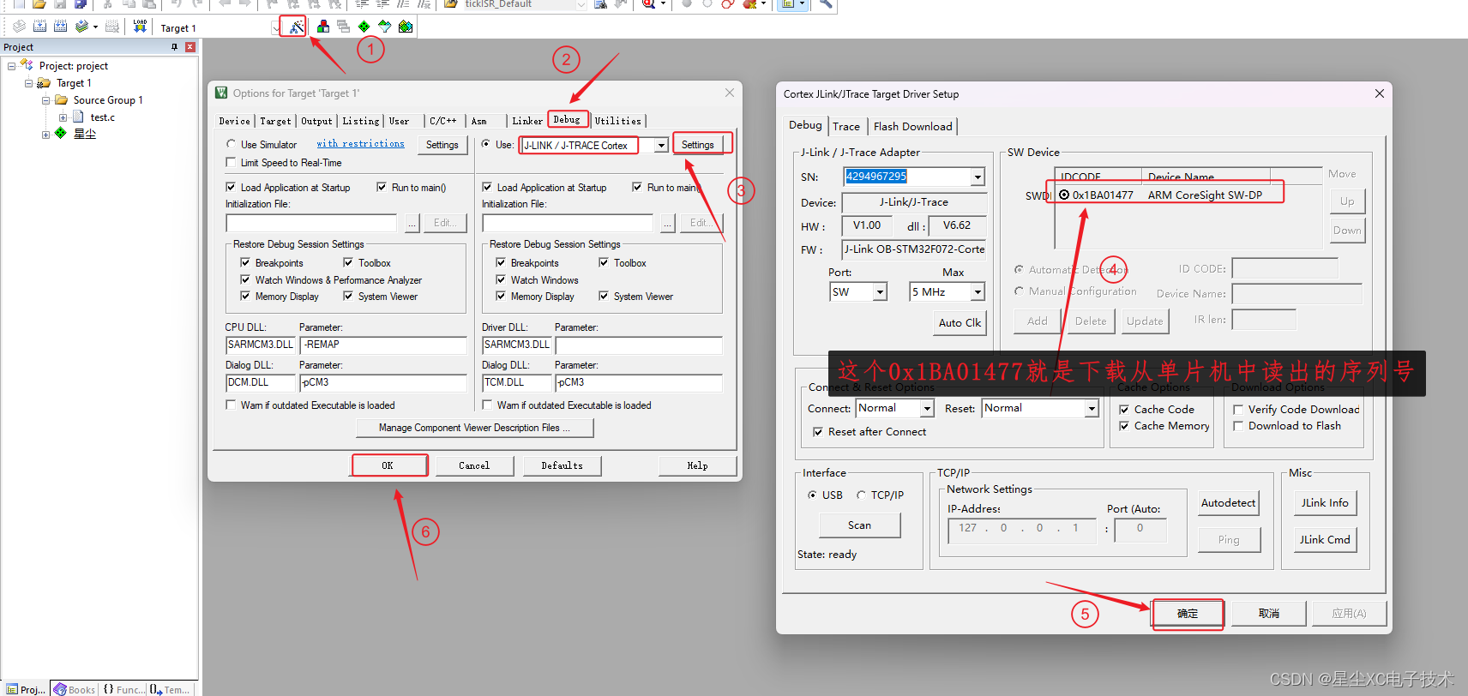Click the JLink Info button
The width and height of the screenshot is (1468, 696).
[x=1325, y=503]
